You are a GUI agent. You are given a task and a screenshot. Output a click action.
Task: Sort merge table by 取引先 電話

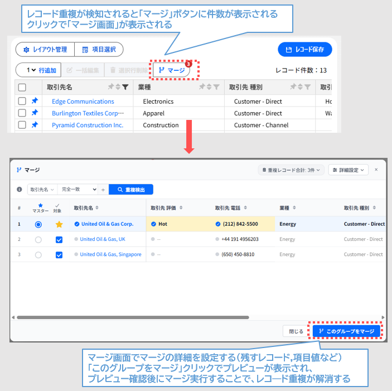245,207
